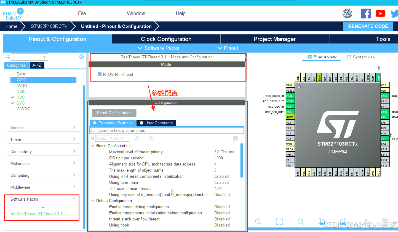This screenshot has width=398, height=232.
Task: Rotate chip view clockwise
Action: [322, 222]
